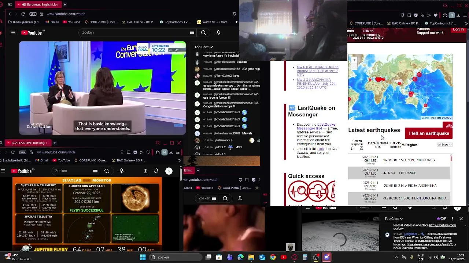Click search magnifier in 3I/ATLAS YouTube header
Screen dimensions: 469x263
point(107,171)
